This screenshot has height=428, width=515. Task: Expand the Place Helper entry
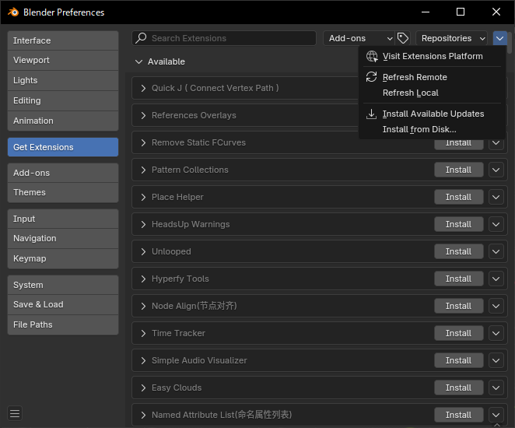click(143, 197)
